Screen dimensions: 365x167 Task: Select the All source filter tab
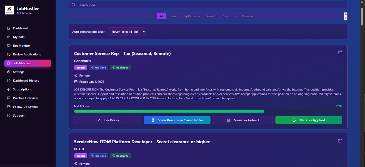tap(161, 16)
